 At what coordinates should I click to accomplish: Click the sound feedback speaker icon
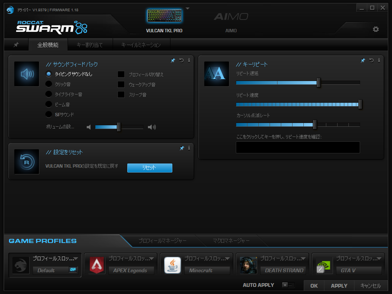coord(27,74)
